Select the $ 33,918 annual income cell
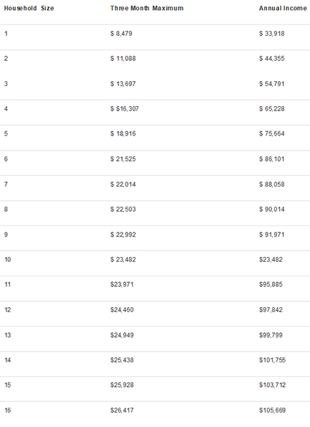Viewport: 310px width, 427px height. [x=271, y=34]
